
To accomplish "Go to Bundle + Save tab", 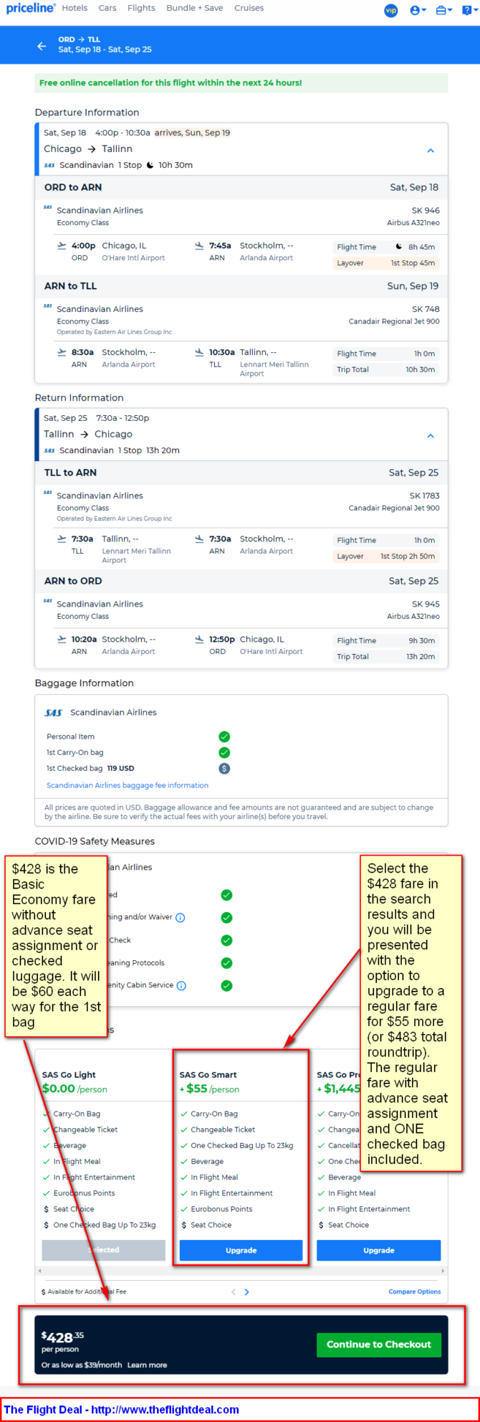I will coord(195,8).
